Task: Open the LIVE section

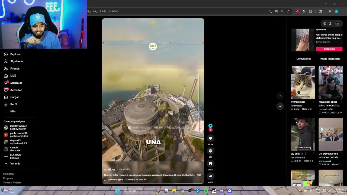Action: pos(10,76)
